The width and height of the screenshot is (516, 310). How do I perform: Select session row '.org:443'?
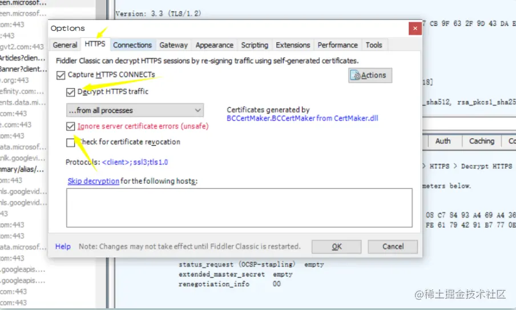pos(14,80)
